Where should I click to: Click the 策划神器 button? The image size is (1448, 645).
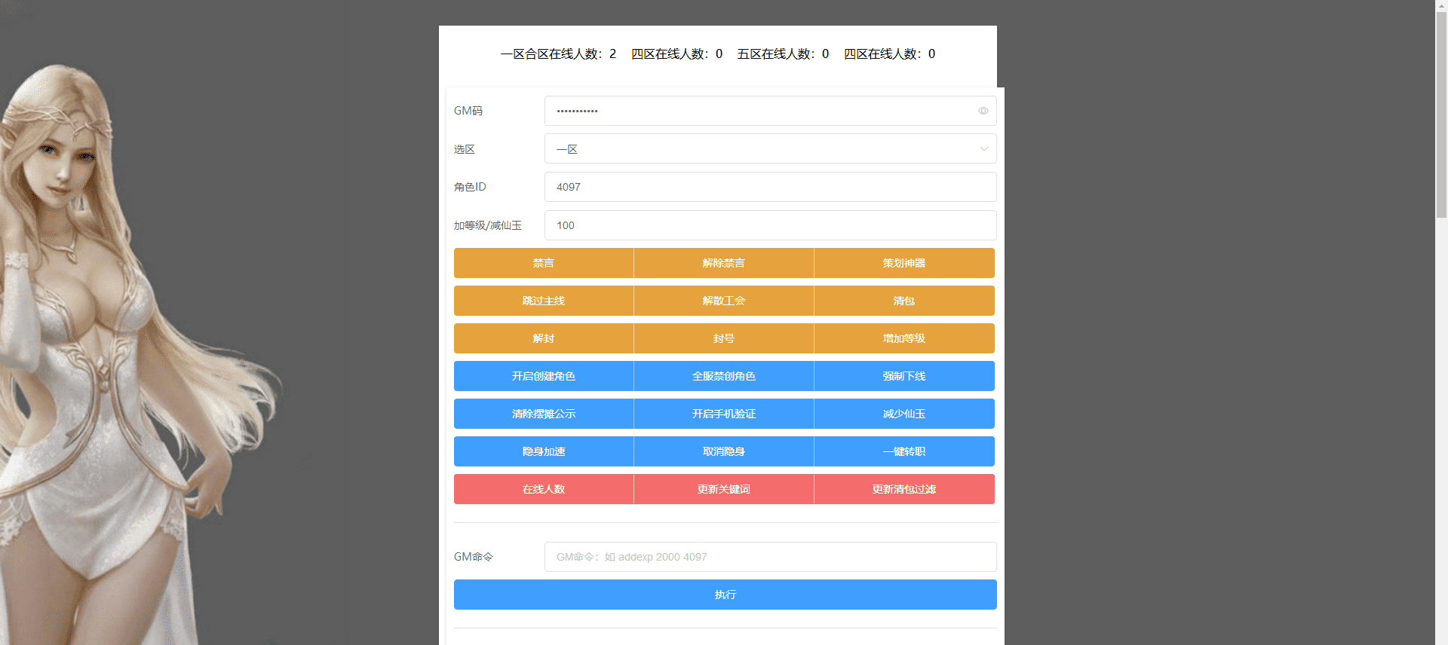click(x=904, y=263)
